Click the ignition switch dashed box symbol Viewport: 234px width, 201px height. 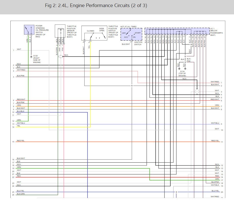tap(131, 34)
